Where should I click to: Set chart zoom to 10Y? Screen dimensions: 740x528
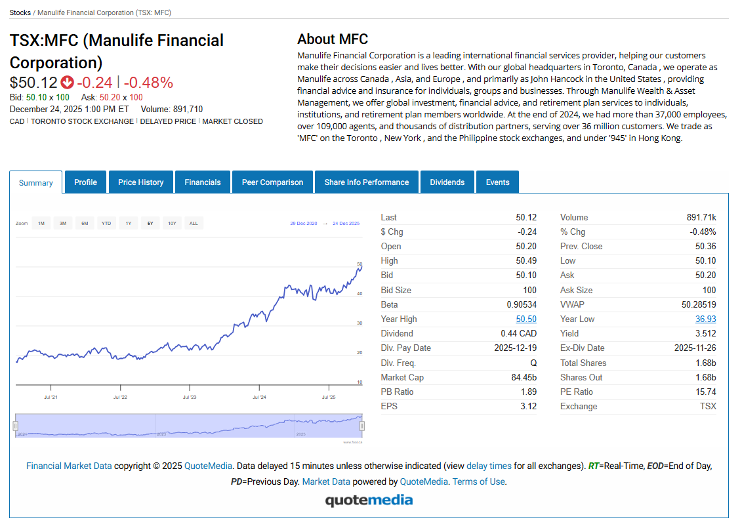(x=172, y=224)
